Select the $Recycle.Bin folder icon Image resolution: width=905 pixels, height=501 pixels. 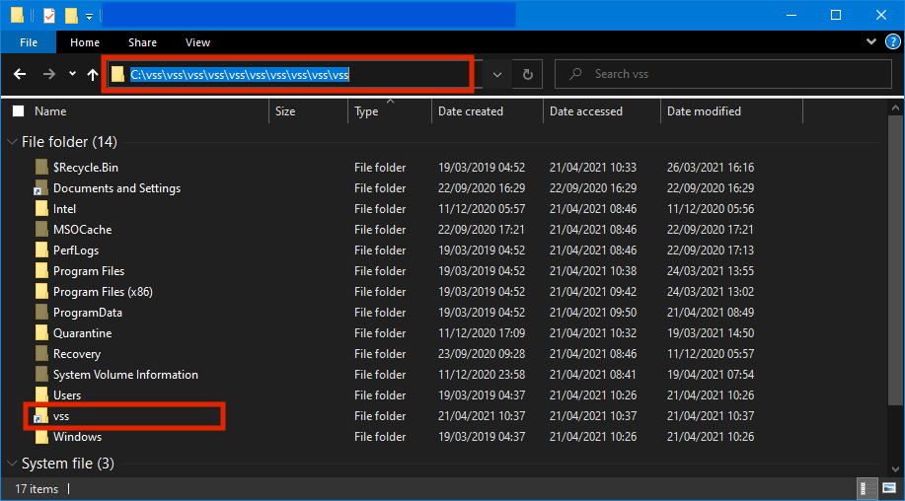(41, 168)
